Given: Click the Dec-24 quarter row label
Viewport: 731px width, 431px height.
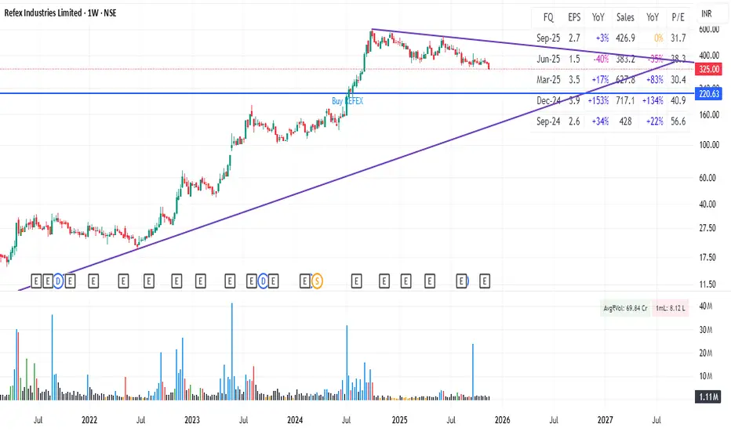Looking at the screenshot, I should (548, 100).
